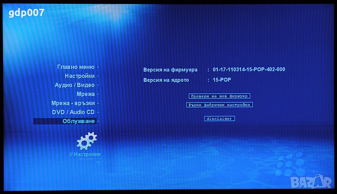337x194 pixels.
Task: Open DVD / Audio CD settings
Action: coord(73,112)
